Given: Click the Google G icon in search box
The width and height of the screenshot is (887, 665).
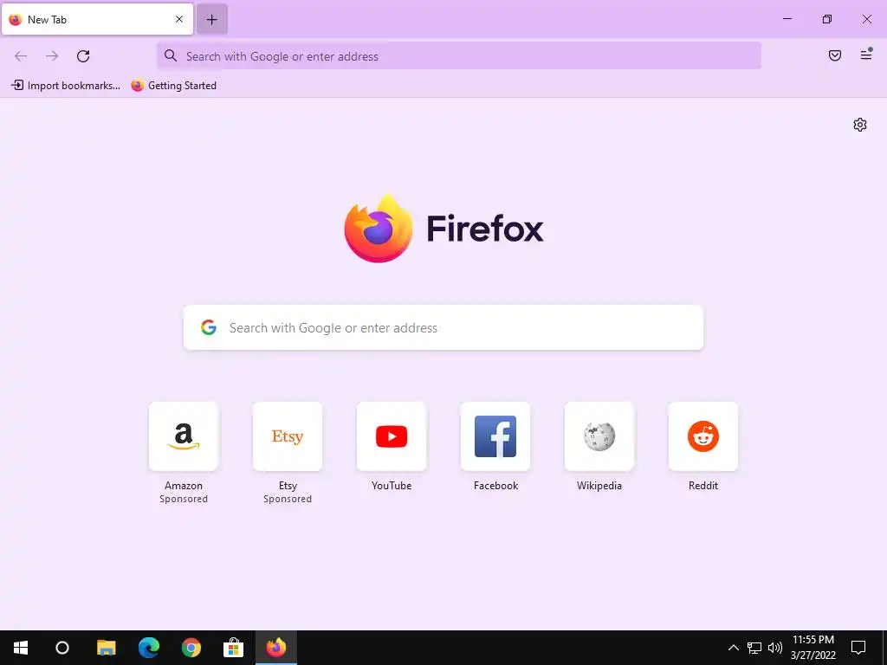Looking at the screenshot, I should point(209,327).
